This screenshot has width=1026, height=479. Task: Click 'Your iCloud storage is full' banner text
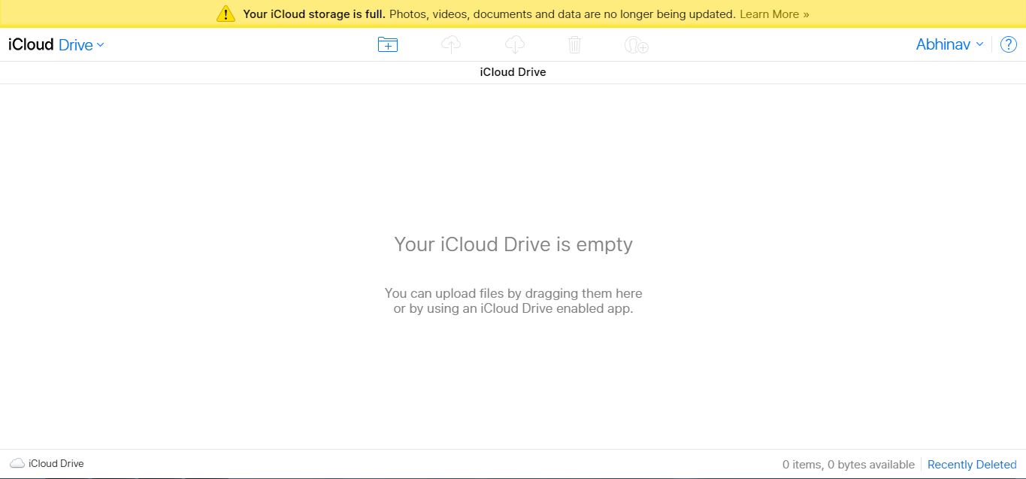(315, 14)
